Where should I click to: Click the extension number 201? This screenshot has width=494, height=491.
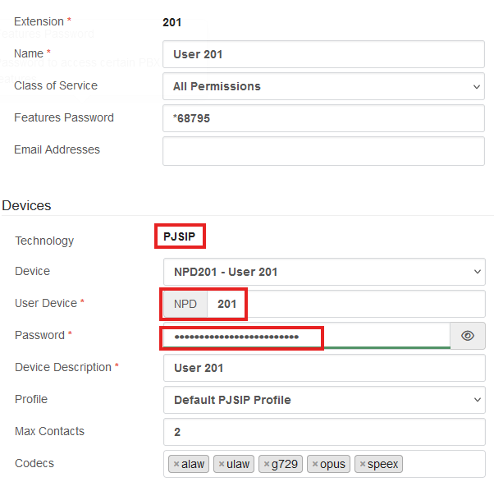pos(172,22)
